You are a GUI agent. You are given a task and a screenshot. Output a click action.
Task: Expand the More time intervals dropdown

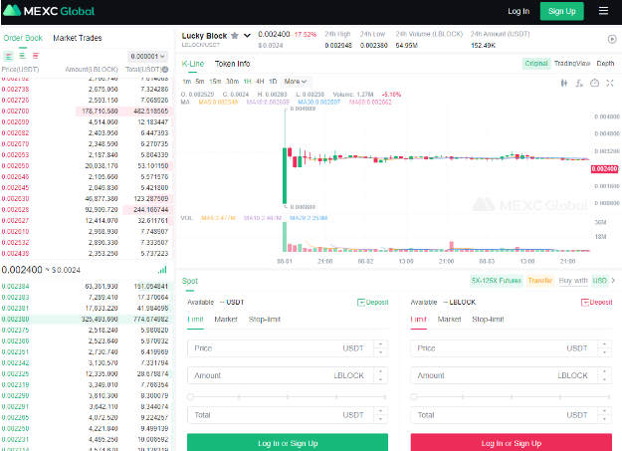[x=296, y=81]
